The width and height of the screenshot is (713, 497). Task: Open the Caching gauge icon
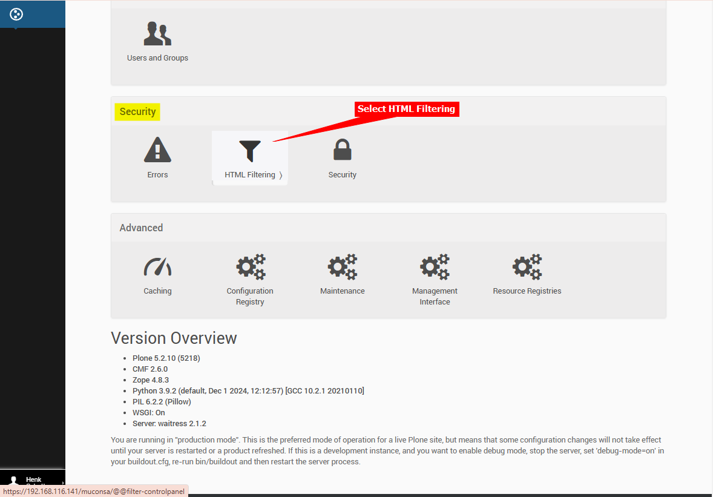157,267
